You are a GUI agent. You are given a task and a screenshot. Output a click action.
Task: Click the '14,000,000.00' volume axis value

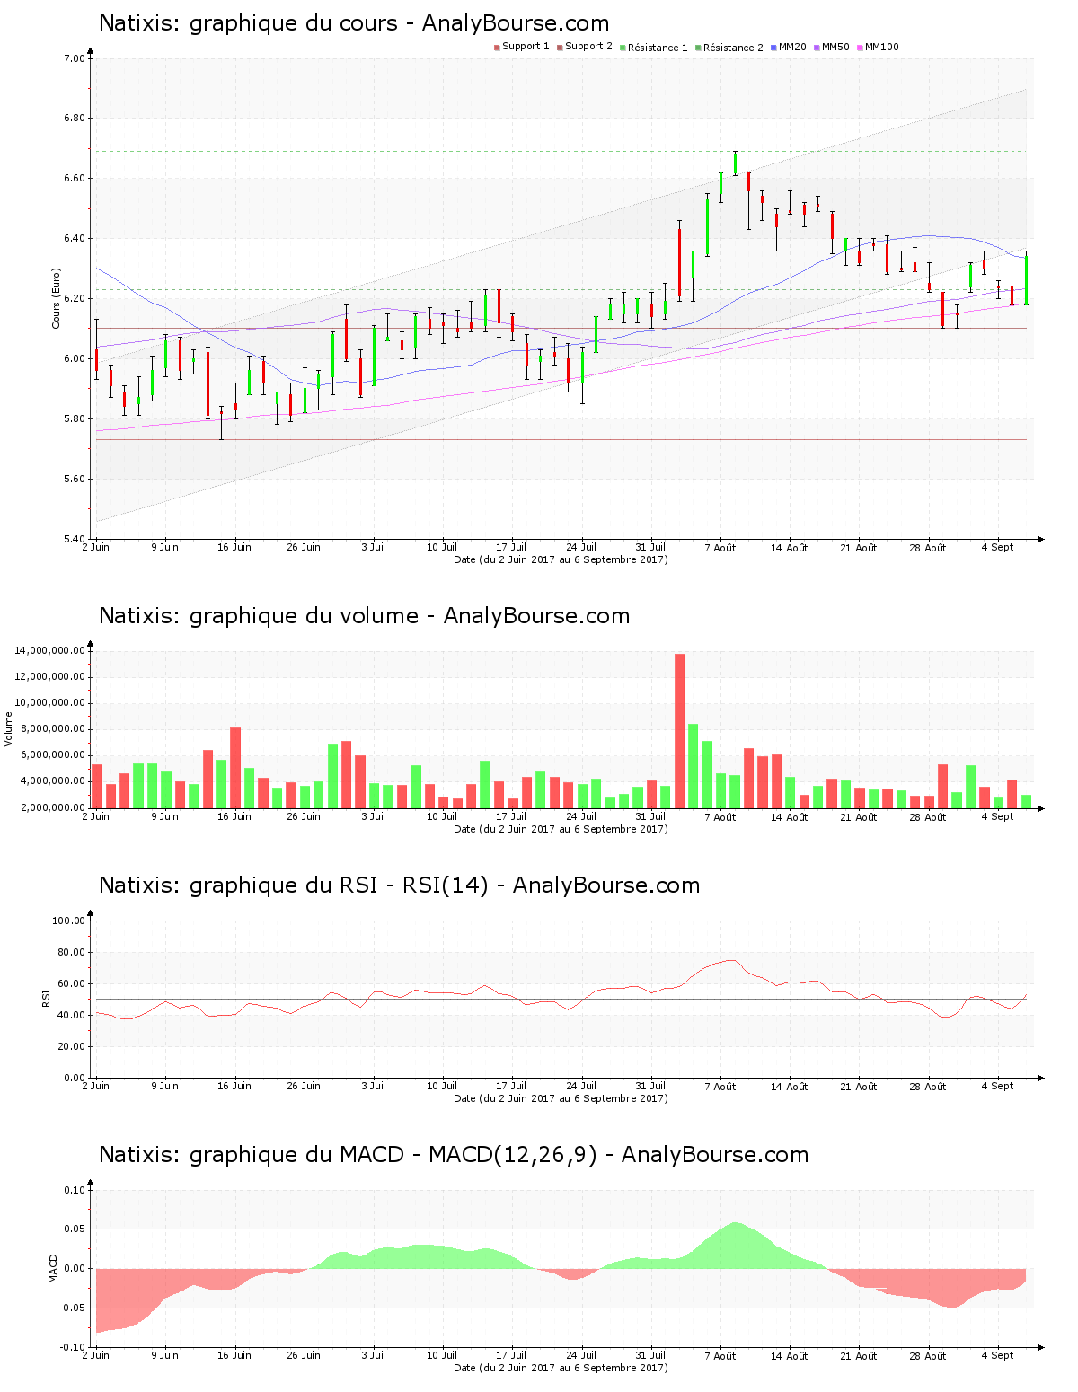[49, 650]
